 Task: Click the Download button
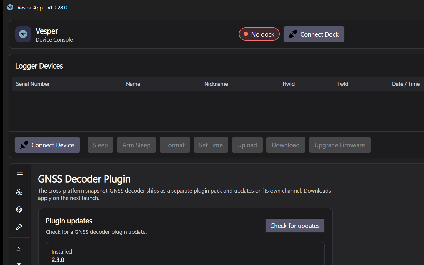click(286, 145)
